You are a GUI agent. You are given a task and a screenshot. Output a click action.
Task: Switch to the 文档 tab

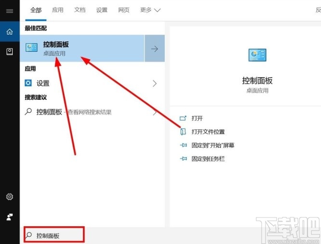click(80, 10)
